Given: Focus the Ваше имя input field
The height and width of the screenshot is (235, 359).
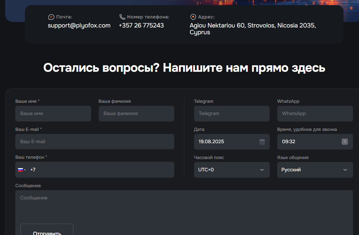Looking at the screenshot, I should click(53, 114).
